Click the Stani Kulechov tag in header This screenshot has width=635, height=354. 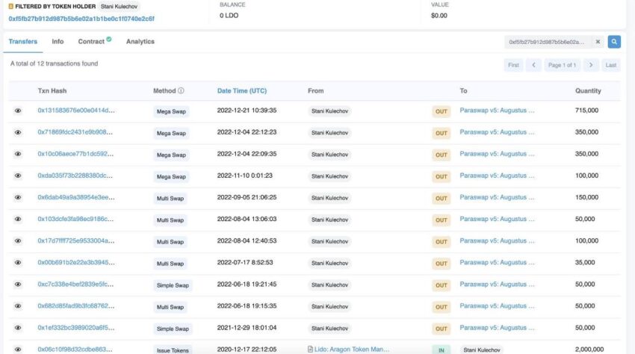(x=119, y=7)
